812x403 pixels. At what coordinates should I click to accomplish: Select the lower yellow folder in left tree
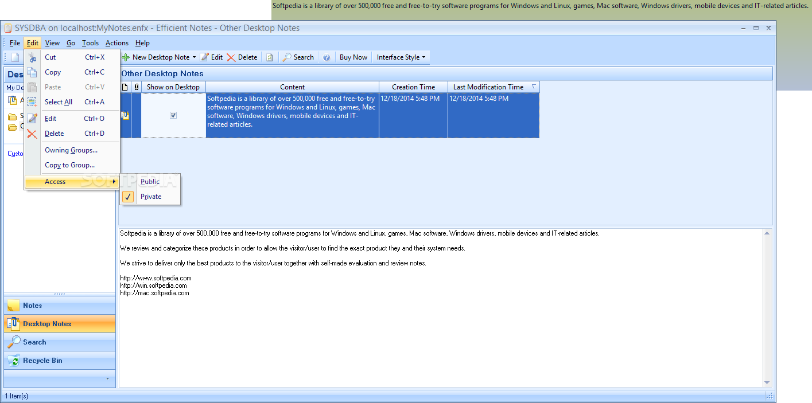coord(12,127)
